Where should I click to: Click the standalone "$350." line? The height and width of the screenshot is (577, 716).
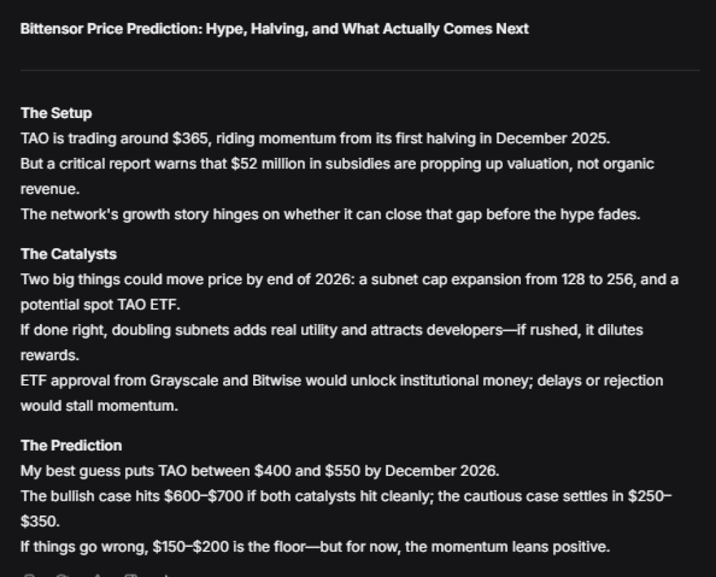39,522
